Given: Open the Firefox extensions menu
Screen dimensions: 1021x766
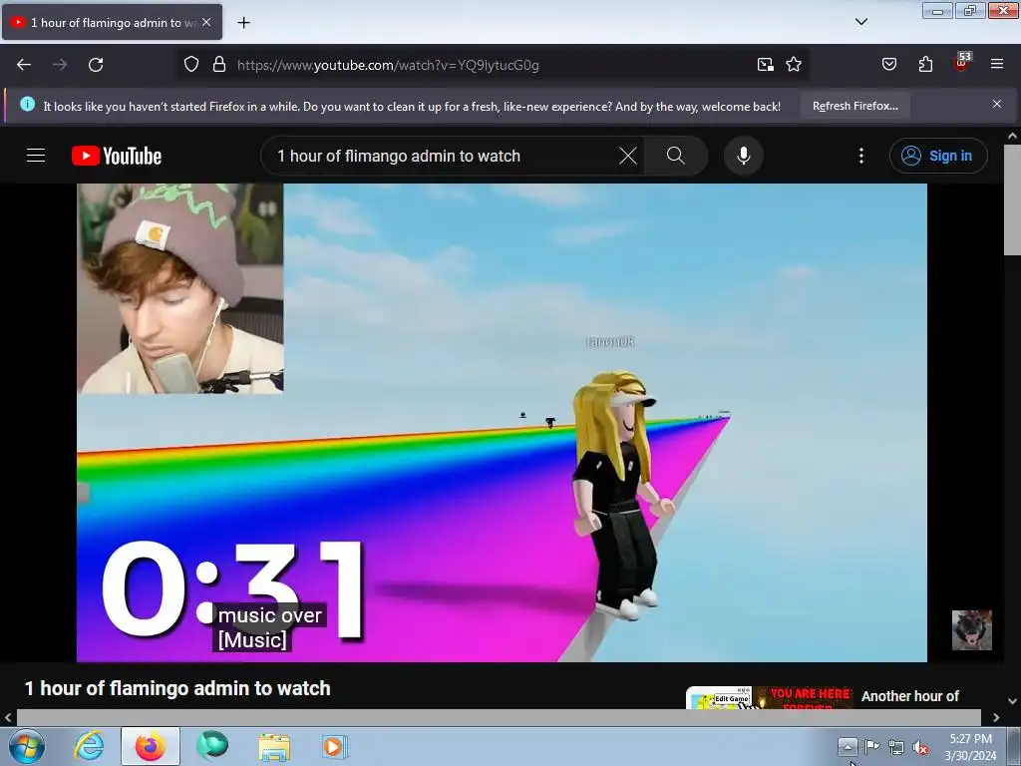Looking at the screenshot, I should (925, 65).
